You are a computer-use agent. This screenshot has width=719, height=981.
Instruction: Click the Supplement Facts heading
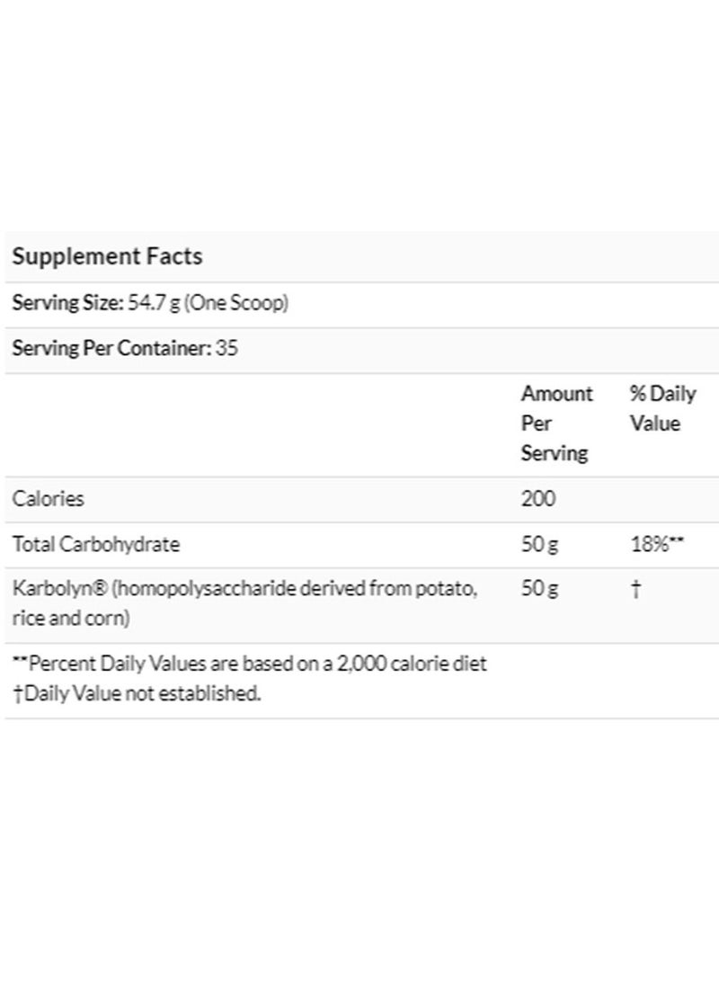pyautogui.click(x=107, y=256)
